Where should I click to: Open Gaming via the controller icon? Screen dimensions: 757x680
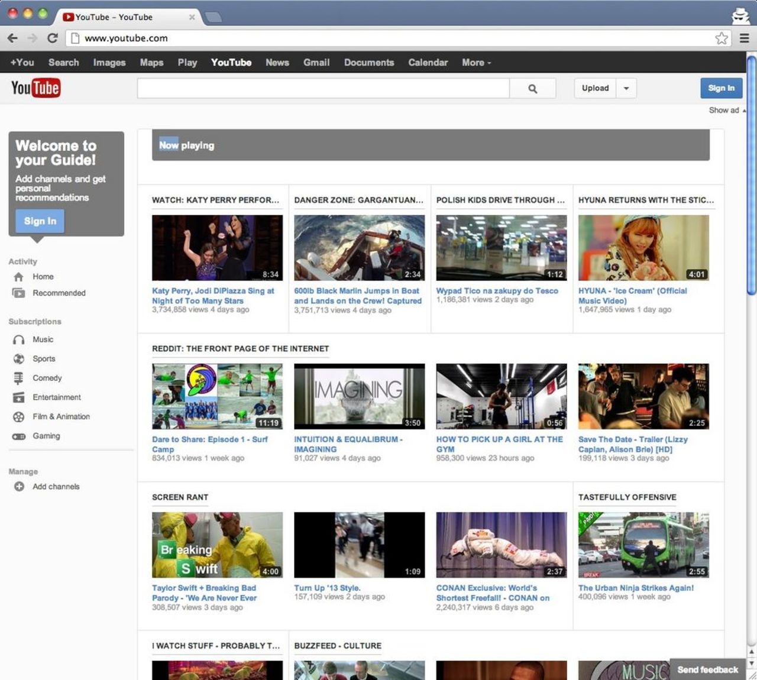tap(18, 436)
